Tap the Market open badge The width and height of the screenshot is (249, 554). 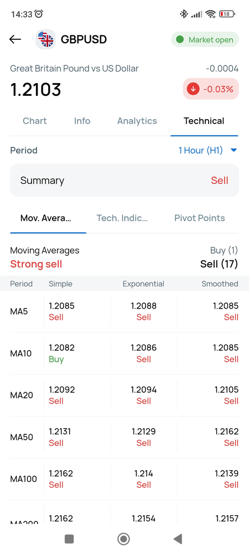point(205,39)
